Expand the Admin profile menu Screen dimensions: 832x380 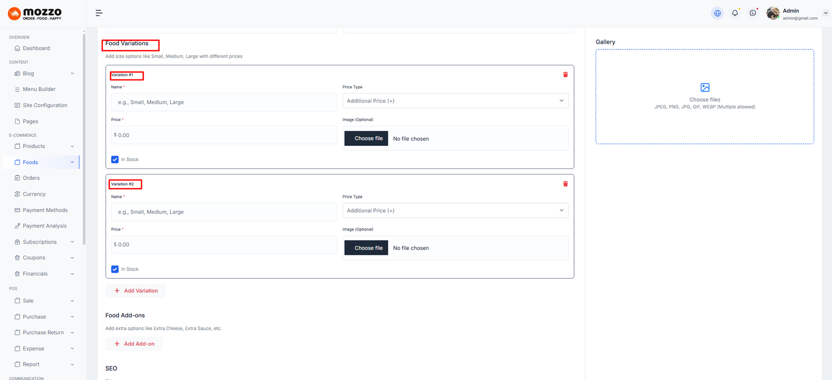pyautogui.click(x=825, y=13)
